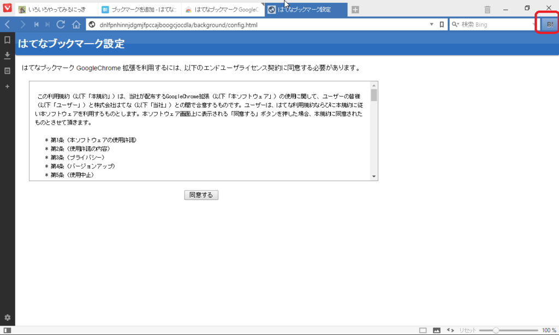This screenshot has height=335, width=559.
Task: Click the 同意する agree button
Action: 201,195
